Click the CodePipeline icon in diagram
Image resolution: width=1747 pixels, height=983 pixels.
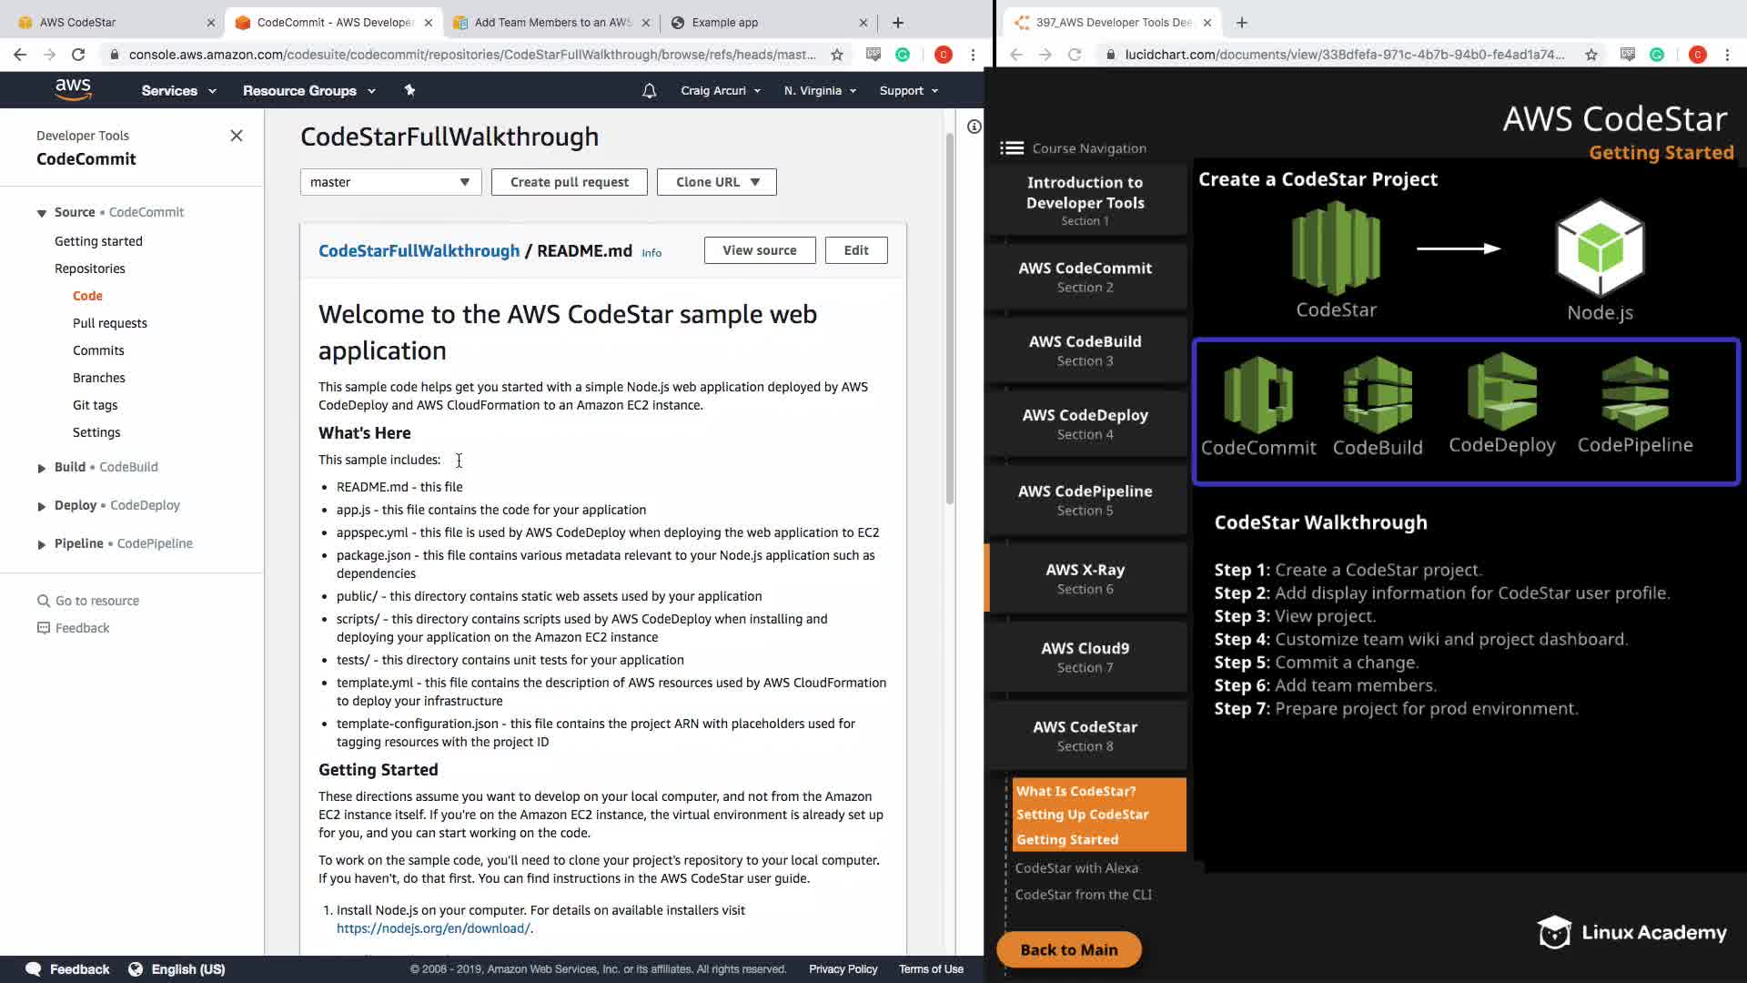coord(1634,393)
